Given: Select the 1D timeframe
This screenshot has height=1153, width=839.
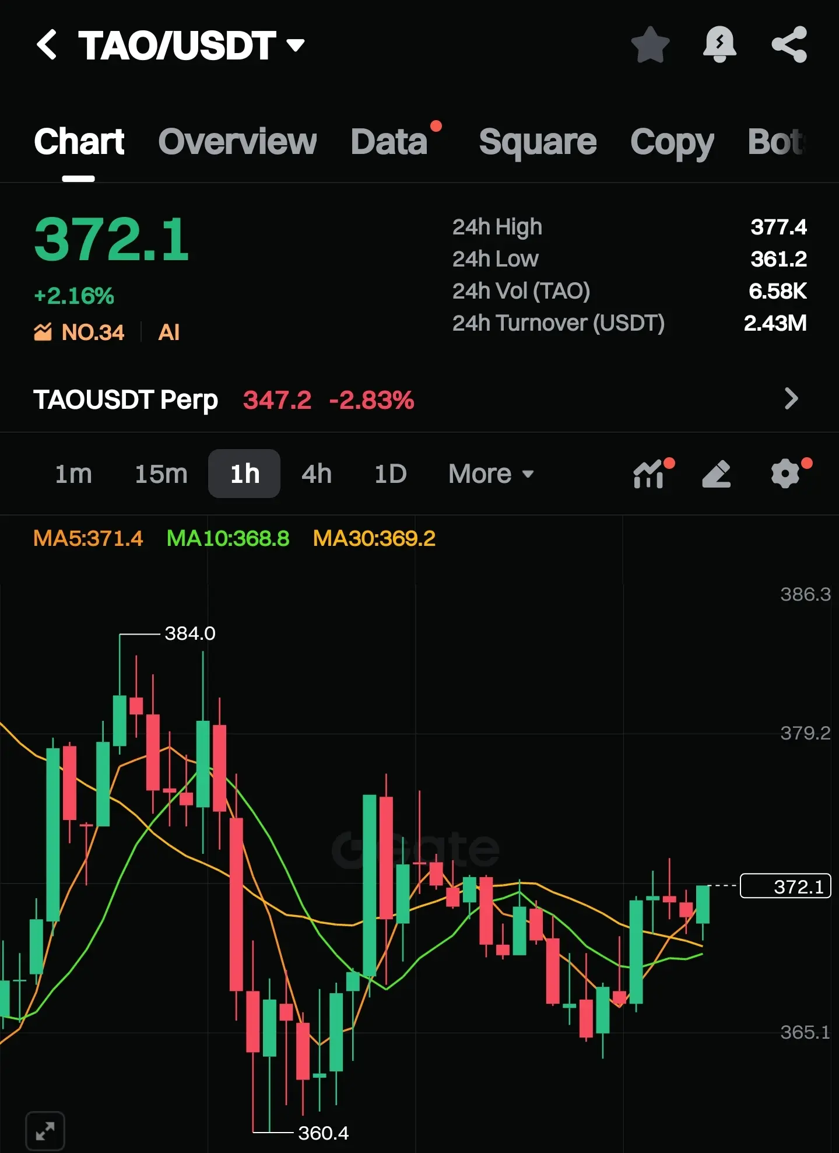Looking at the screenshot, I should click(390, 474).
